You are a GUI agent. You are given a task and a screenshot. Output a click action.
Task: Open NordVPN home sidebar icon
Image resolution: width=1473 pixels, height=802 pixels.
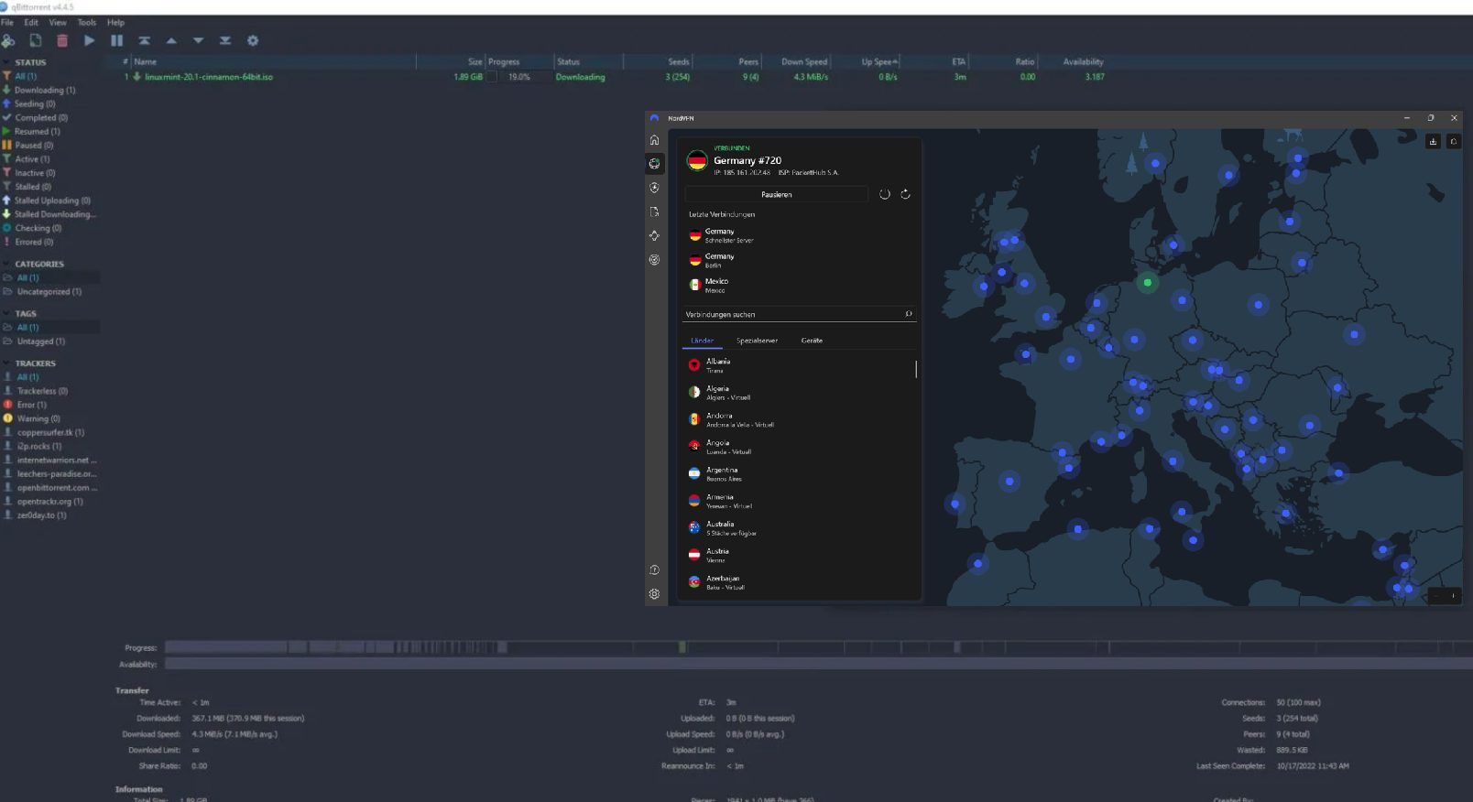click(654, 140)
